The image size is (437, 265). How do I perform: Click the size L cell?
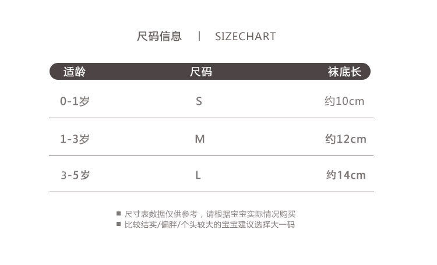click(198, 175)
